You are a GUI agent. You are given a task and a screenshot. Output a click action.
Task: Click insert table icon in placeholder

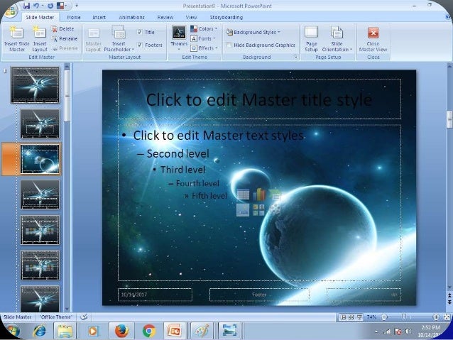[x=243, y=194]
